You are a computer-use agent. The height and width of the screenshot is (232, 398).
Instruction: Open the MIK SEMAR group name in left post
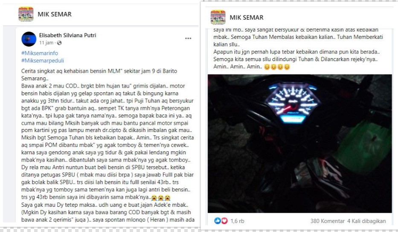coord(55,14)
